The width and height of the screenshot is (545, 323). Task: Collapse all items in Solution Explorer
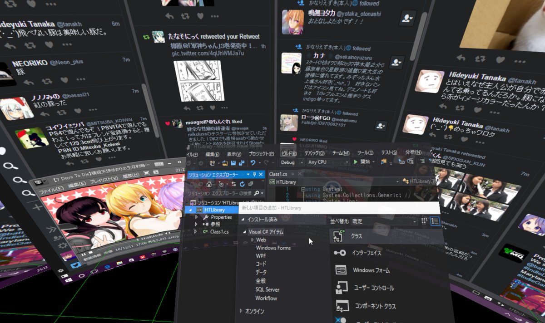click(250, 184)
